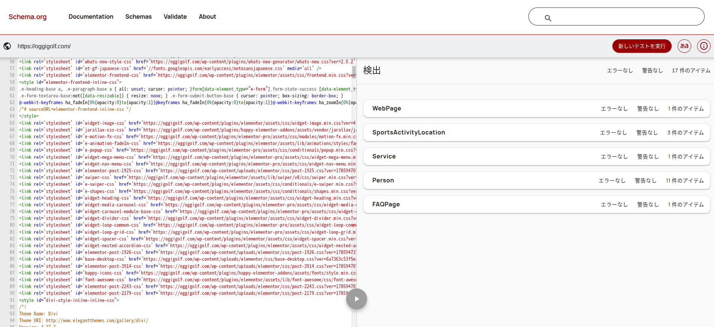Image resolution: width=714 pixels, height=327 pixels.
Task: Expand the Person result row
Action: pos(537,180)
